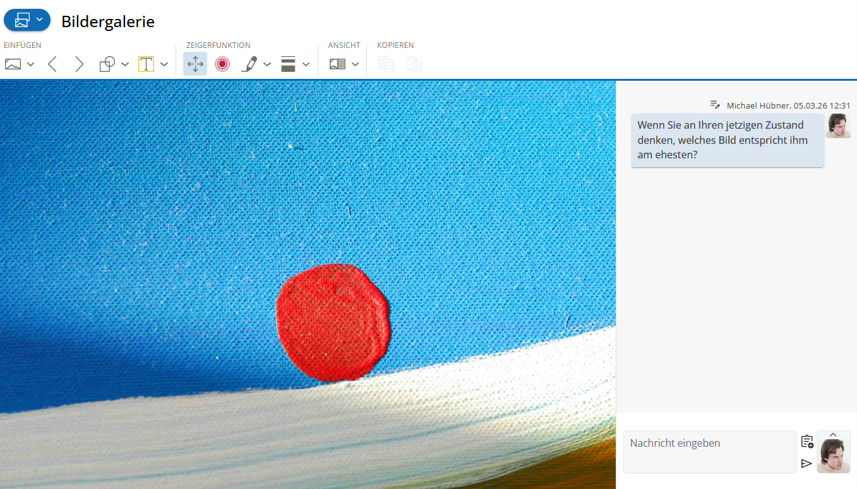
Task: Click the edit message icon above chat bubble
Action: [715, 105]
